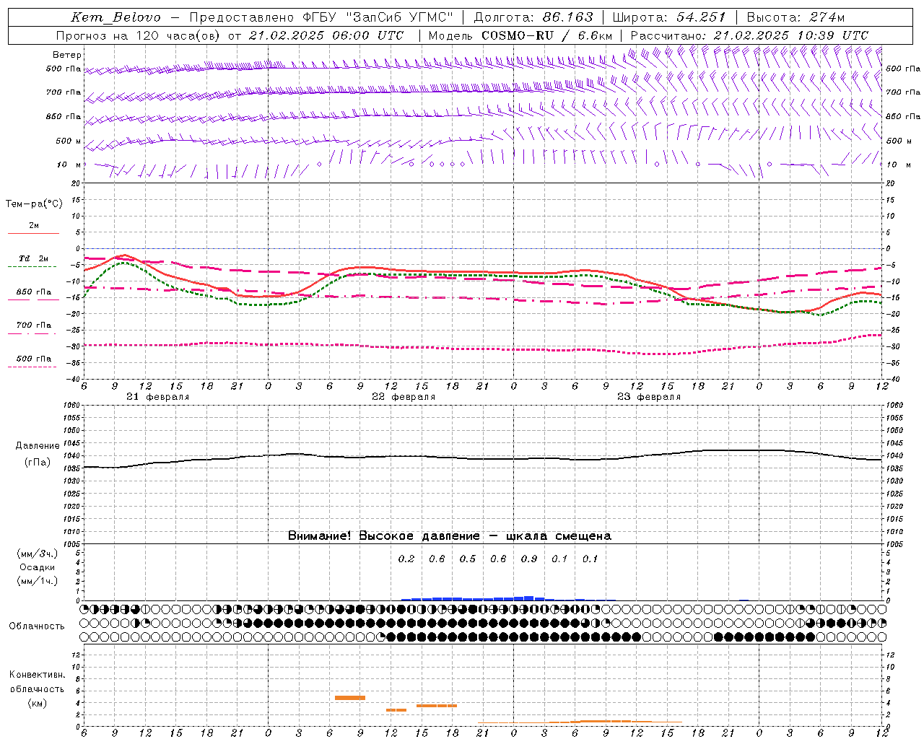
Task: Click the 'Рассчитано: 21.02.2025 10:39 UTC' timestamp
Action: click(x=749, y=35)
